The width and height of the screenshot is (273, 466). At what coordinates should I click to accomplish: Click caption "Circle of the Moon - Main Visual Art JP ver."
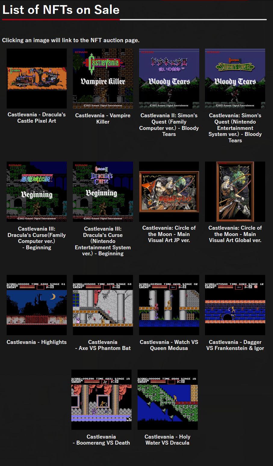click(x=169, y=234)
